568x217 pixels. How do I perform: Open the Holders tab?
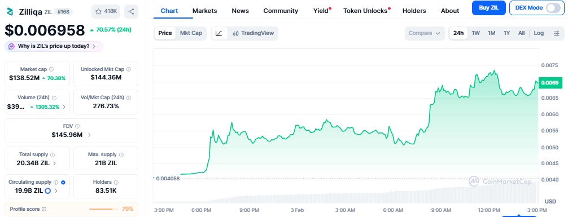point(414,11)
